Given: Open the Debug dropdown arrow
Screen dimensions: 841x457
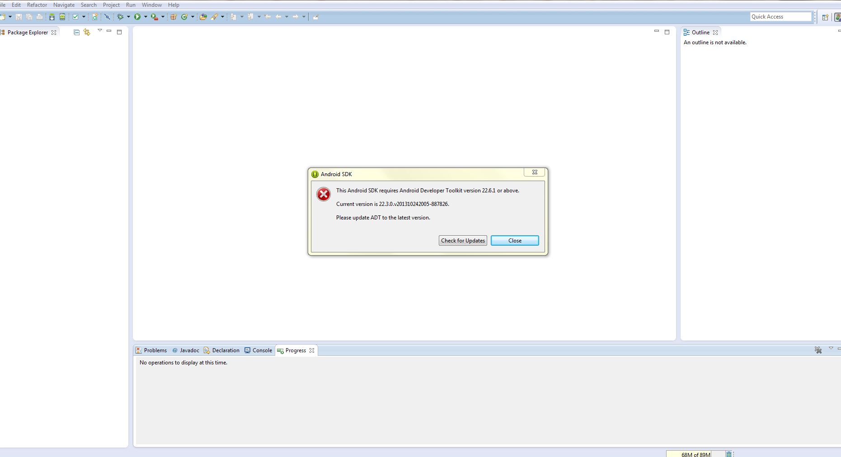Looking at the screenshot, I should pyautogui.click(x=128, y=17).
